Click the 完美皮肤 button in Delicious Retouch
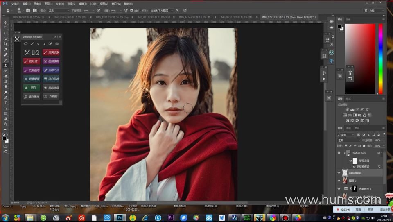The width and height of the screenshot is (393, 222). [51, 52]
